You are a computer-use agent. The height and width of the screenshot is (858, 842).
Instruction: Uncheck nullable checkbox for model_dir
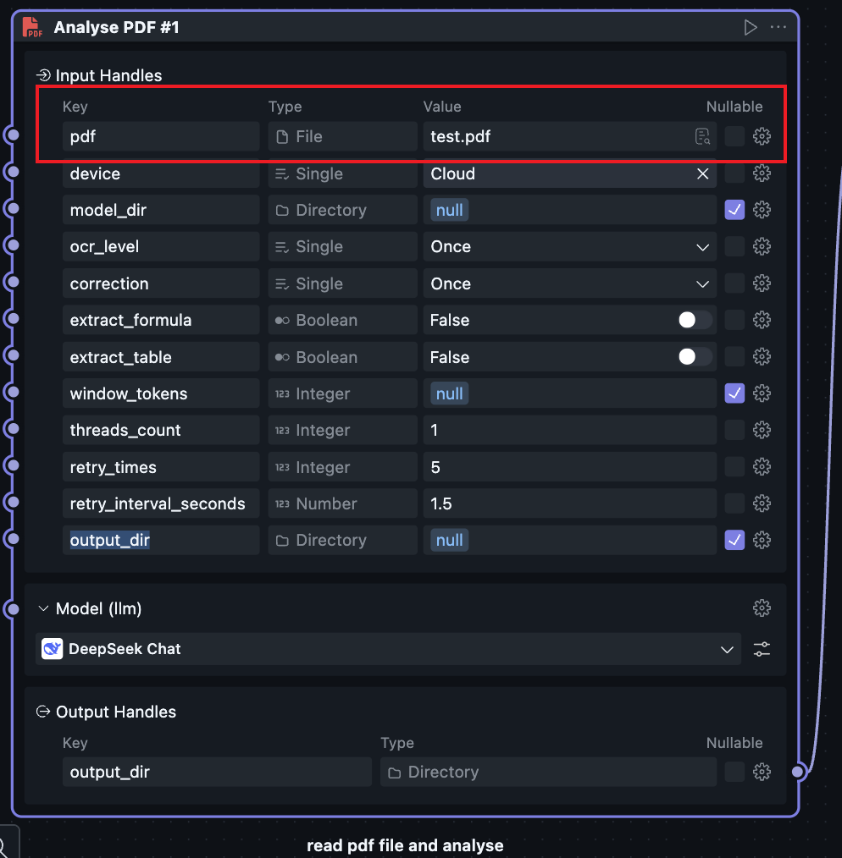734,210
